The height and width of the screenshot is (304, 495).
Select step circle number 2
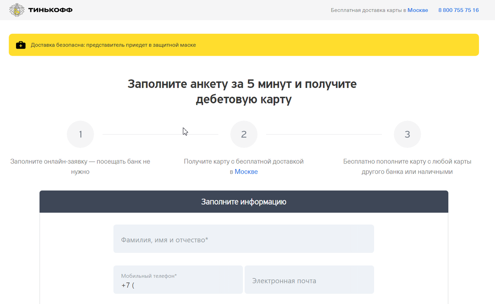pos(244,134)
